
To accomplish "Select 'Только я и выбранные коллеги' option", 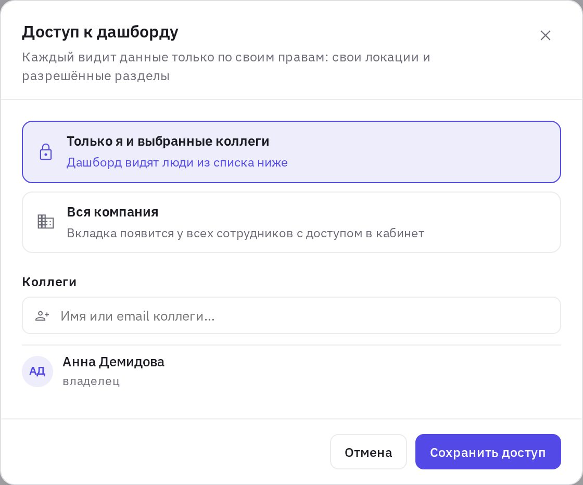I will coord(291,151).
